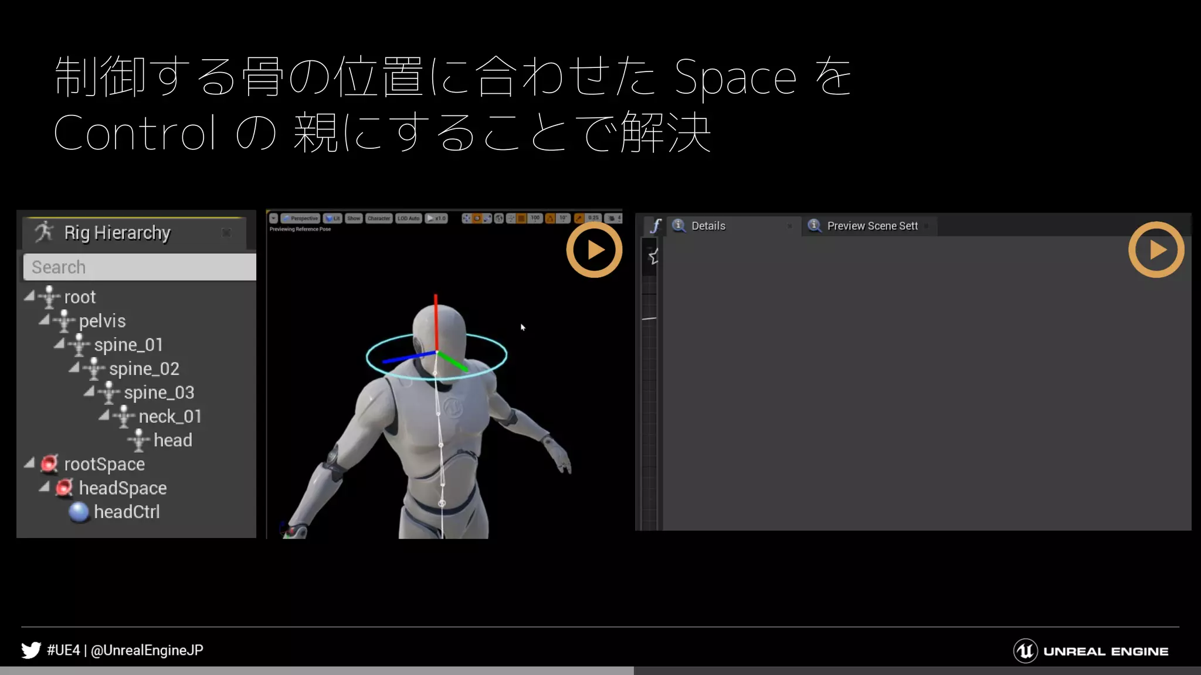This screenshot has width=1201, height=675.
Task: Click the function f icon left of Details
Action: click(656, 226)
